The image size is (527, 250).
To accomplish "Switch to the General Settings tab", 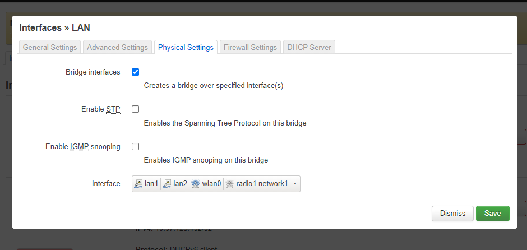I will point(50,47).
